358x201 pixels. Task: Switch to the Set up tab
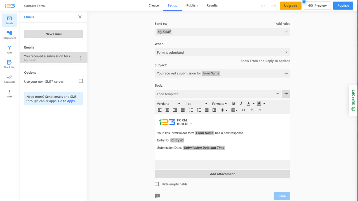pos(173,5)
